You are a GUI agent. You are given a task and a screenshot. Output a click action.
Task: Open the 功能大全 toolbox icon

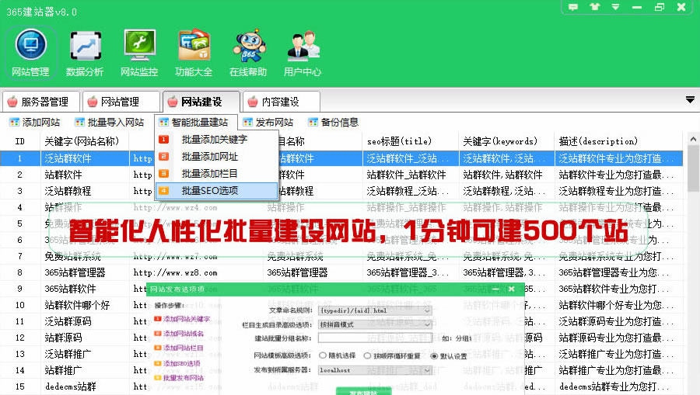tap(194, 53)
